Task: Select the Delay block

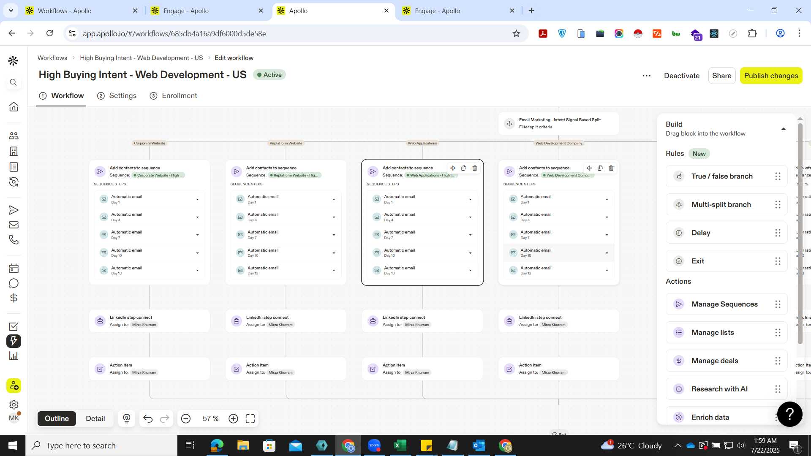Action: click(x=726, y=233)
